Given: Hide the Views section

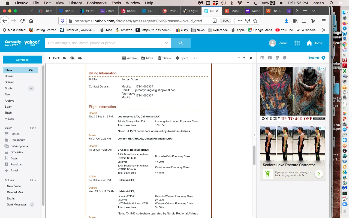Looking at the screenshot, I should [x=33, y=128].
